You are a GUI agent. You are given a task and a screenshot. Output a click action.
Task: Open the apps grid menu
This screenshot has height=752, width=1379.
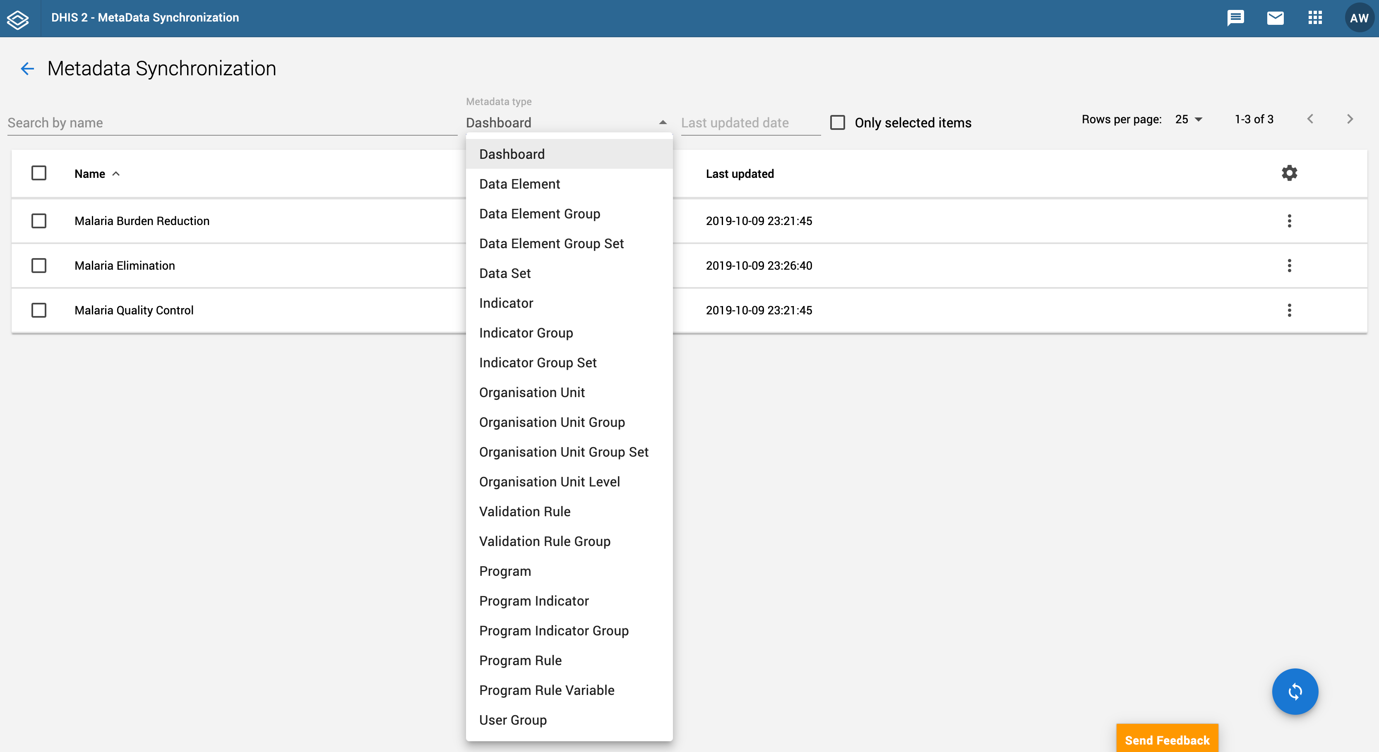(1315, 18)
